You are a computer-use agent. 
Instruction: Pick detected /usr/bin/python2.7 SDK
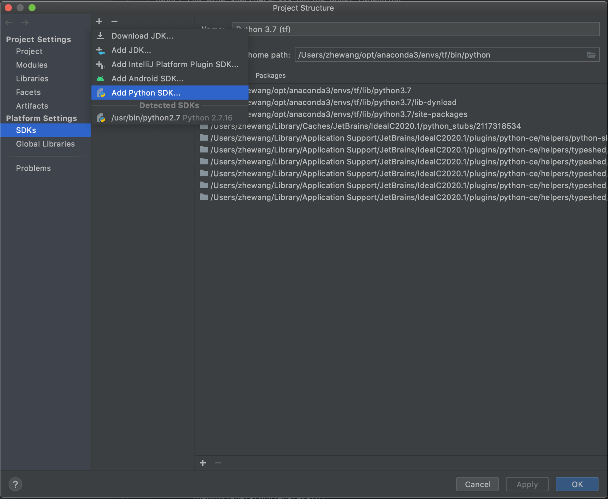(172, 118)
